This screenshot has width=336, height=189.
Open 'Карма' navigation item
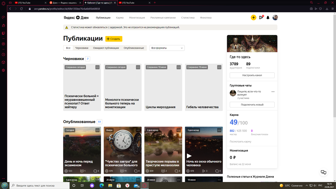(x=120, y=17)
